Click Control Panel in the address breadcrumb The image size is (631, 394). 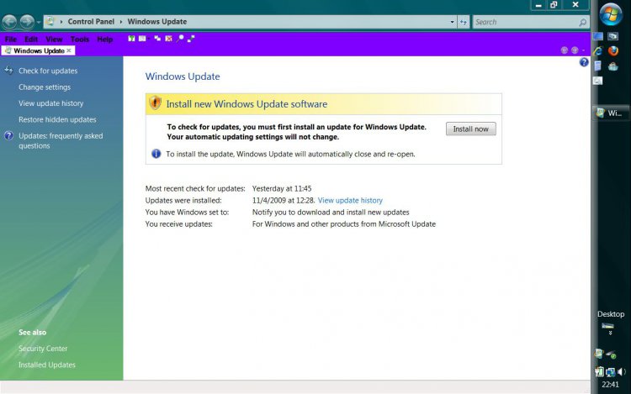[x=91, y=22]
